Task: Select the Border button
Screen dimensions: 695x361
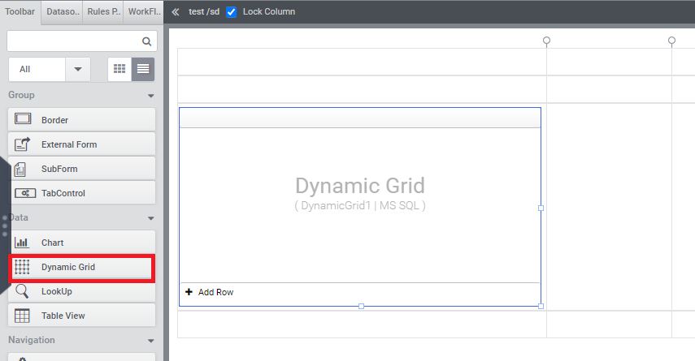Action: tap(81, 119)
